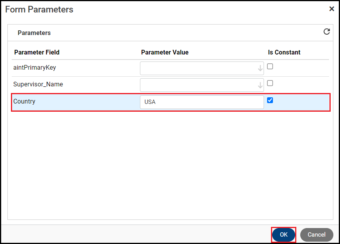
Task: Open the aintPrimaryKey parameter value combo box
Action: (x=198, y=68)
